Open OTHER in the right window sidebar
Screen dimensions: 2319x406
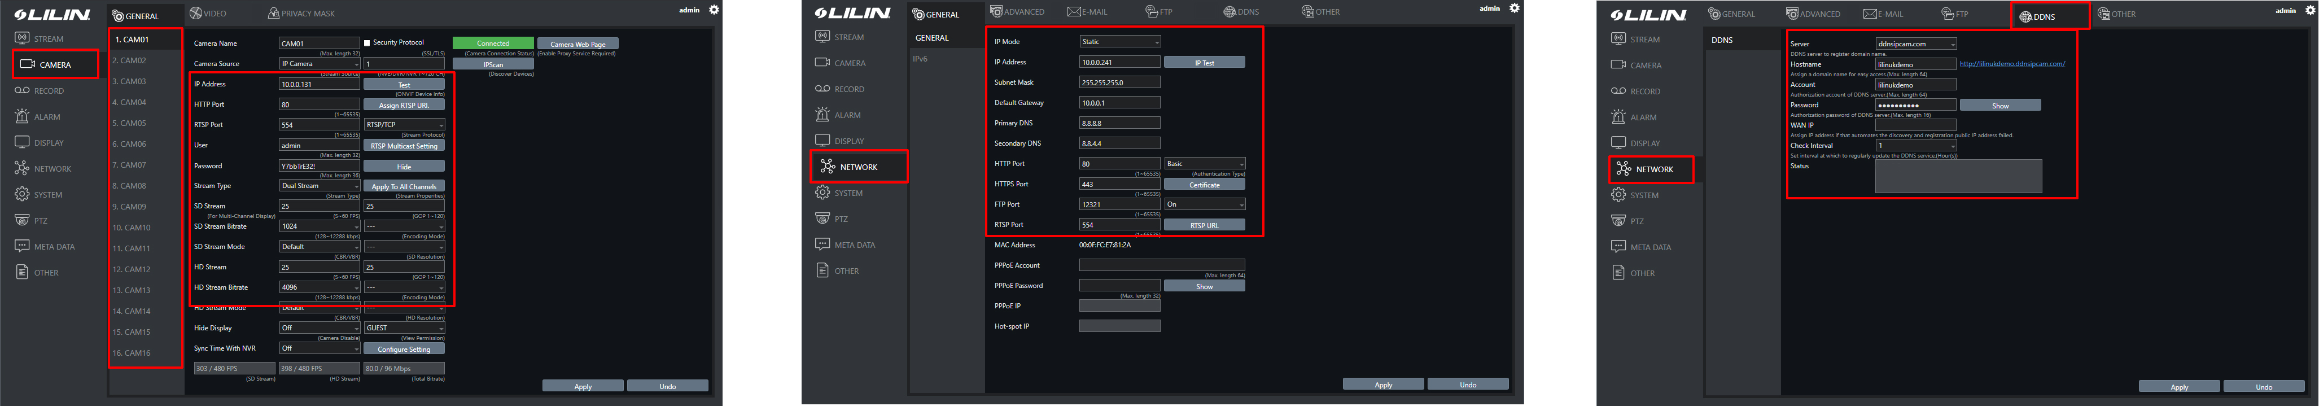[1633, 274]
